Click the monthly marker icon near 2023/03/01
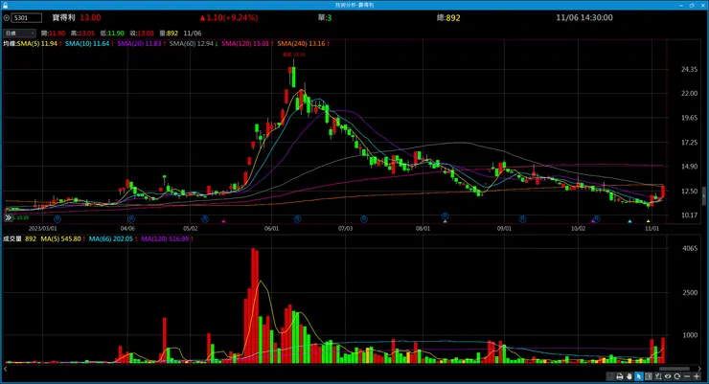Image resolution: width=709 pixels, height=384 pixels. click(57, 219)
